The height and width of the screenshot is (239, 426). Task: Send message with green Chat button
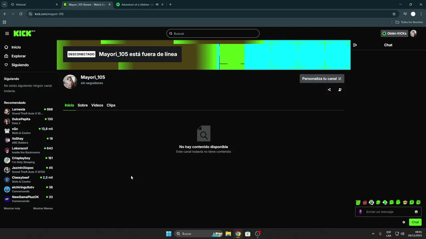click(415, 222)
